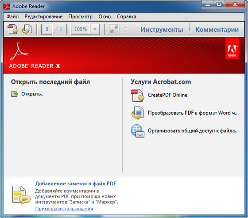Click Преобразовать PDF в формат Word link
The width and height of the screenshot is (248, 218).
coord(193,113)
